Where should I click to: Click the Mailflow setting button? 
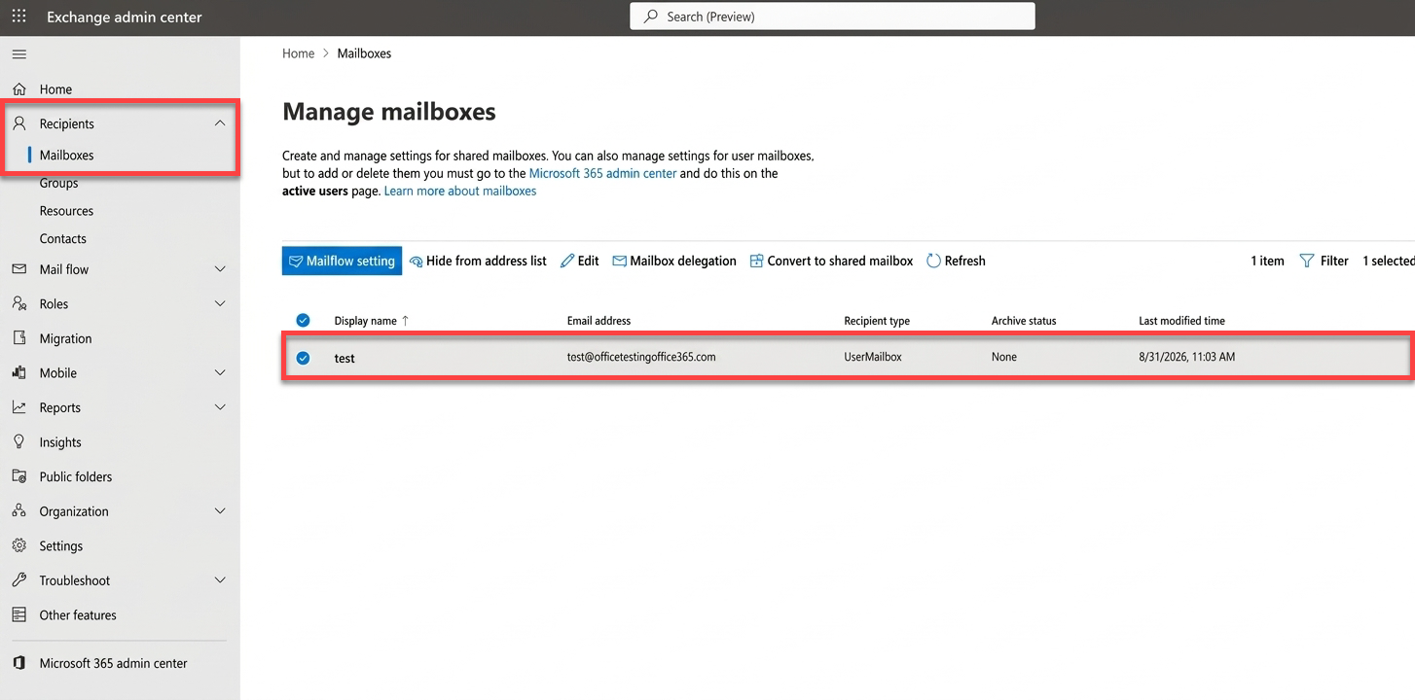342,261
